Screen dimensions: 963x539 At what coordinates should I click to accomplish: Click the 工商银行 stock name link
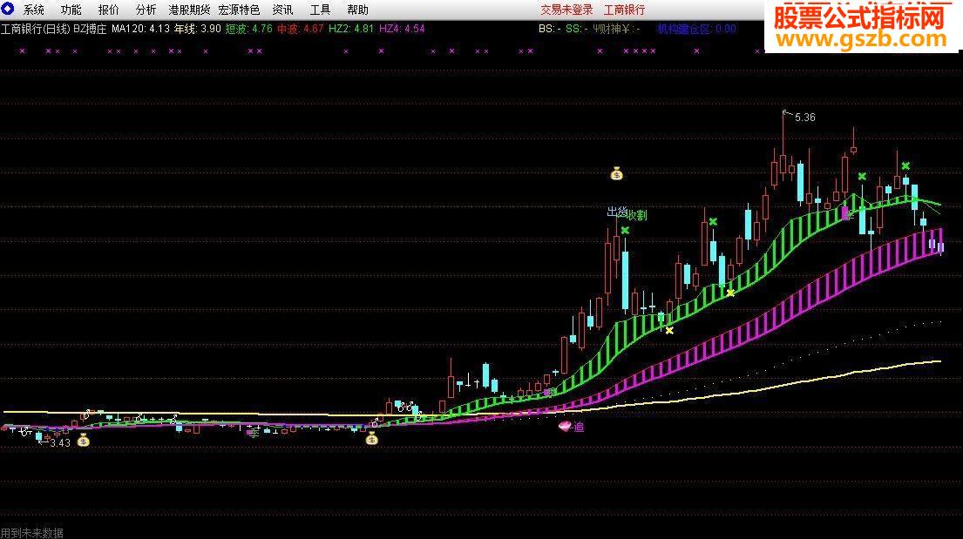click(x=625, y=10)
